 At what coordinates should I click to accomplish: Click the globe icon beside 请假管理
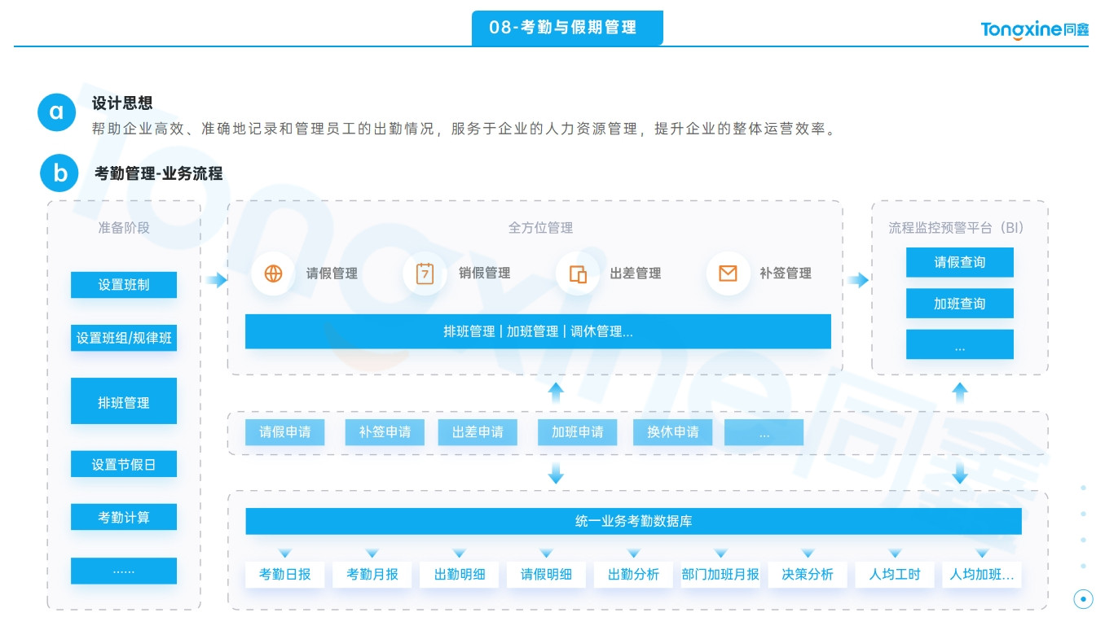click(273, 274)
